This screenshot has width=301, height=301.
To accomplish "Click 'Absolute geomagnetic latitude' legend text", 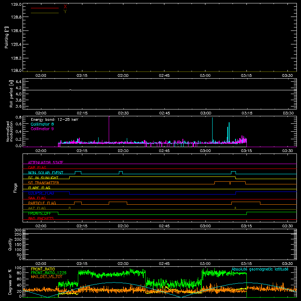I will click(260, 269).
